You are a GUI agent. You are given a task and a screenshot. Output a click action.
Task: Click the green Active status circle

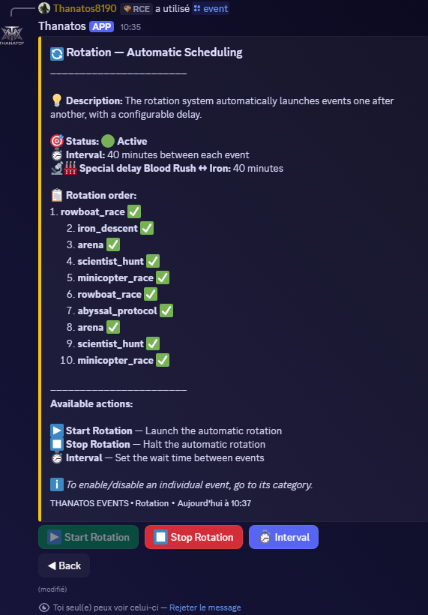(x=108, y=141)
